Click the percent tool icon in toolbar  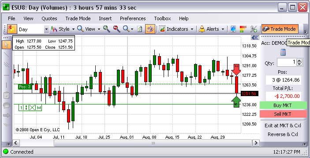pyautogui.click(x=254, y=29)
